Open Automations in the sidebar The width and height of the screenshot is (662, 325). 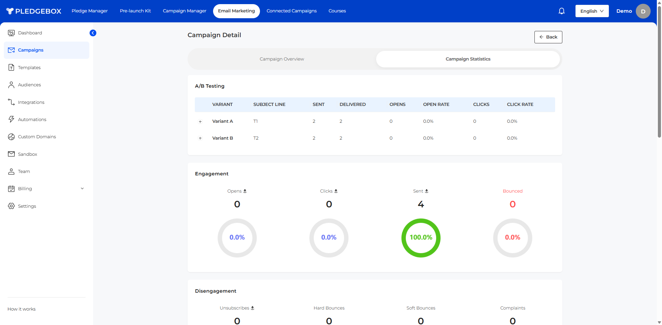coord(32,120)
